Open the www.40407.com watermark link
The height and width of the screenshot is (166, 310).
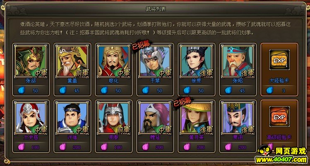click(x=281, y=159)
